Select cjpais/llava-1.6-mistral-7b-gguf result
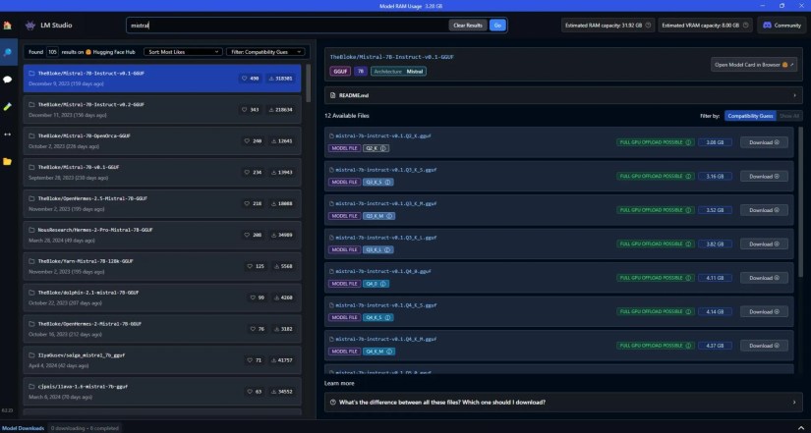 162,392
